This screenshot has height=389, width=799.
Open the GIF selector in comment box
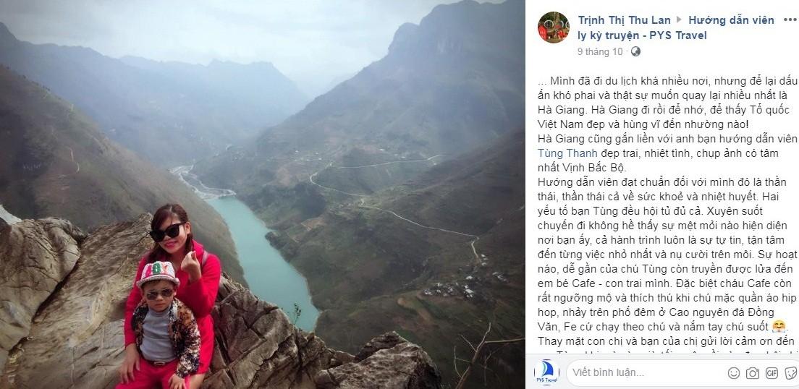click(771, 372)
